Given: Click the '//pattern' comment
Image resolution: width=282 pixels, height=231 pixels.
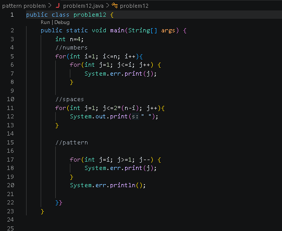Looking at the screenshot, I should point(72,142).
